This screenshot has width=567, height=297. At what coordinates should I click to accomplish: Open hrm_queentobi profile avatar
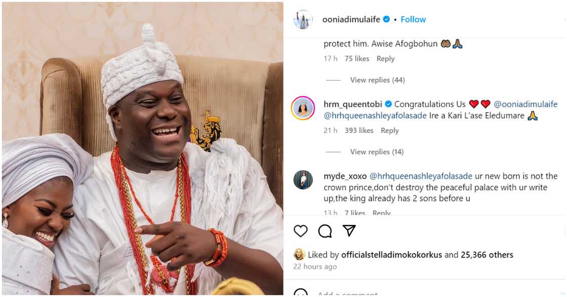(303, 108)
